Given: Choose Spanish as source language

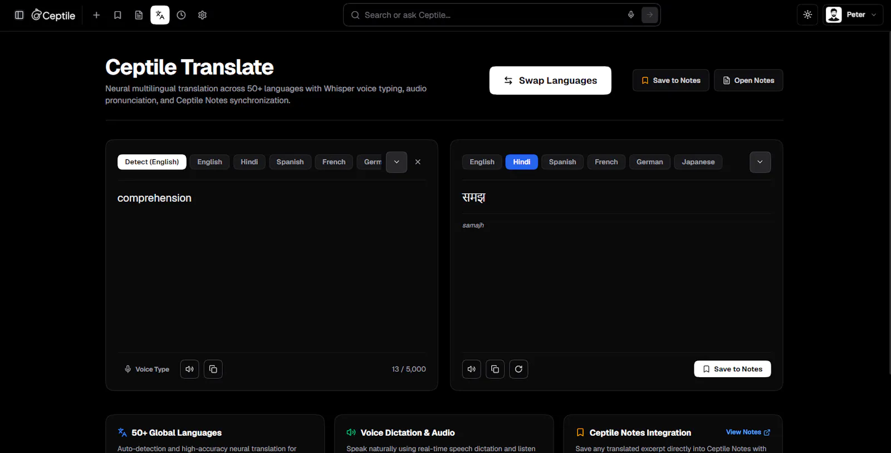Looking at the screenshot, I should (290, 162).
